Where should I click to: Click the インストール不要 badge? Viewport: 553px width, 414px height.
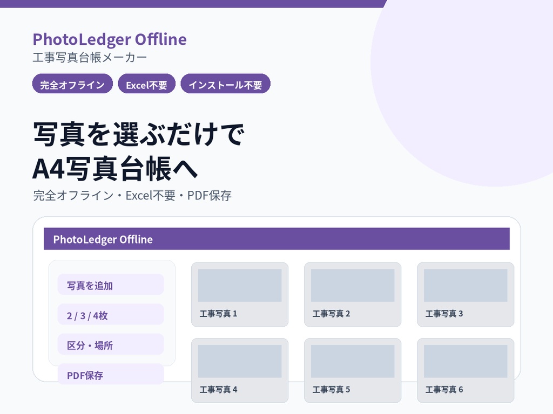(x=225, y=84)
